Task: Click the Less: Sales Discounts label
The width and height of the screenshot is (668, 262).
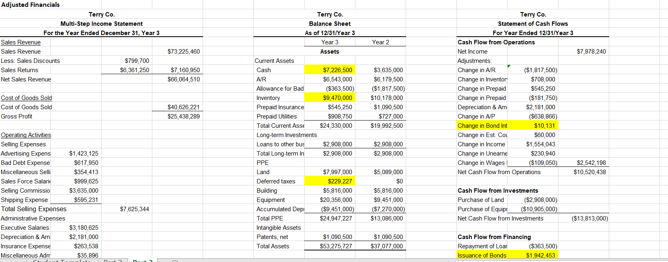Action: [30, 61]
